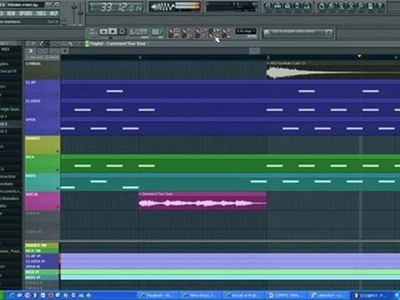Image resolution: width=400 pixels, height=300 pixels.
Task: Select the highlighted draw tool in the playlist
Action: click(x=42, y=43)
